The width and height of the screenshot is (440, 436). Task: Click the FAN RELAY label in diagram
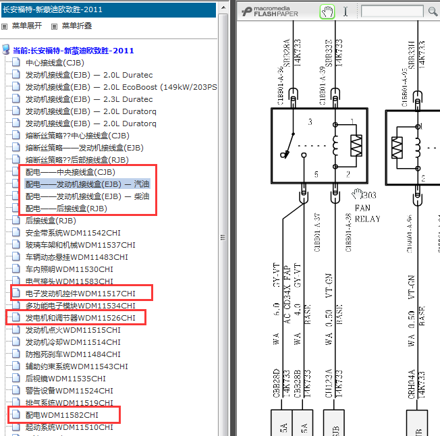click(367, 213)
